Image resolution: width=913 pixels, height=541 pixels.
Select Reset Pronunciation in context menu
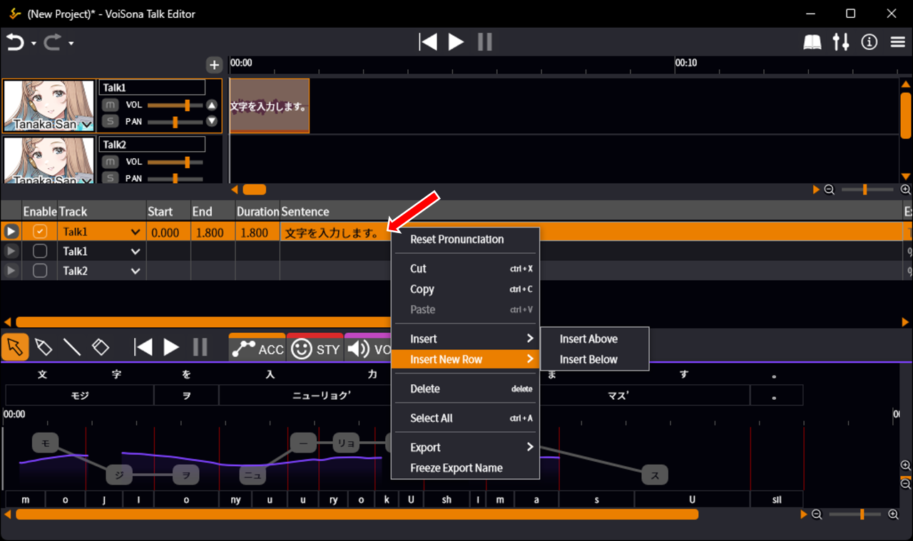(x=456, y=239)
